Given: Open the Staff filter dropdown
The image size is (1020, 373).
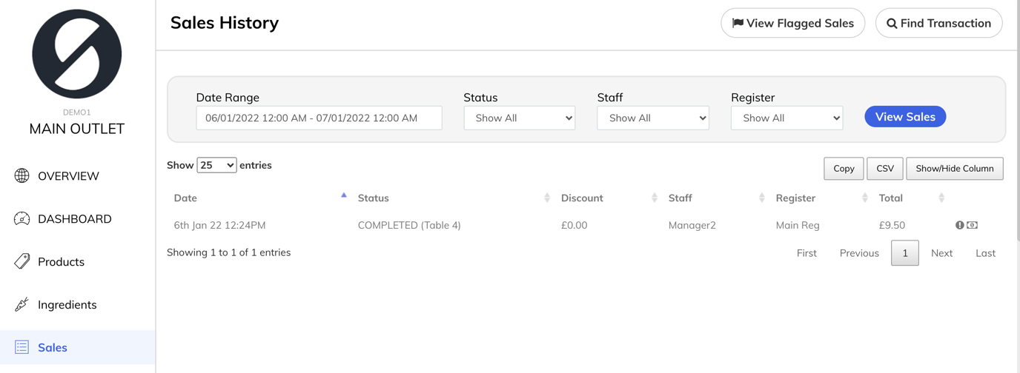Looking at the screenshot, I should pyautogui.click(x=653, y=118).
